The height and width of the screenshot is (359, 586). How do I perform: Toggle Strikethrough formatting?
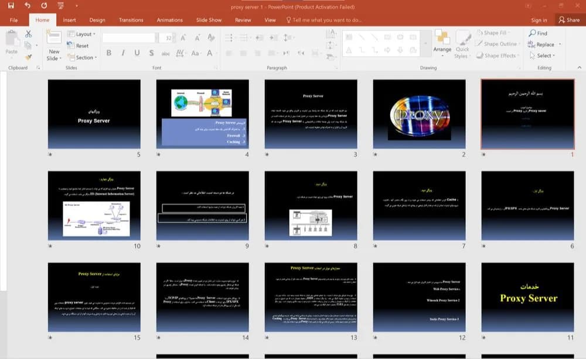coord(166,53)
